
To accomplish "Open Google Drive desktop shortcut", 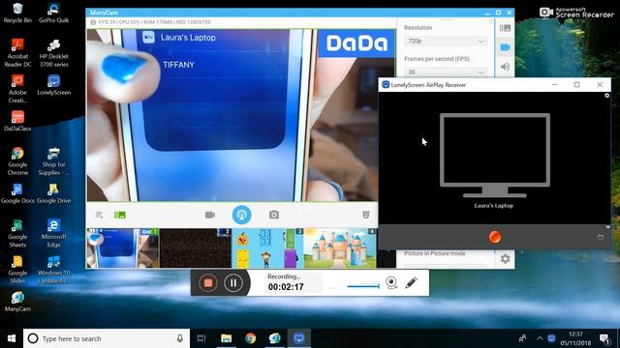I will click(x=54, y=193).
